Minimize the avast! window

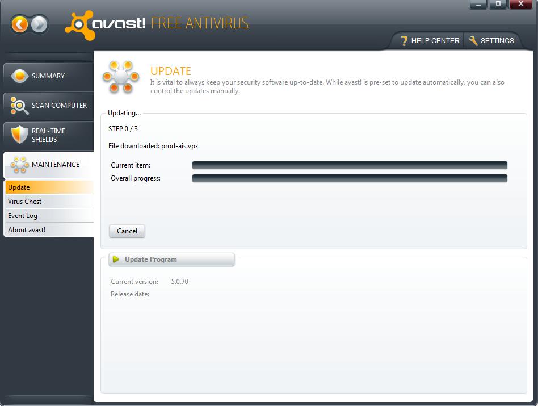478,4
